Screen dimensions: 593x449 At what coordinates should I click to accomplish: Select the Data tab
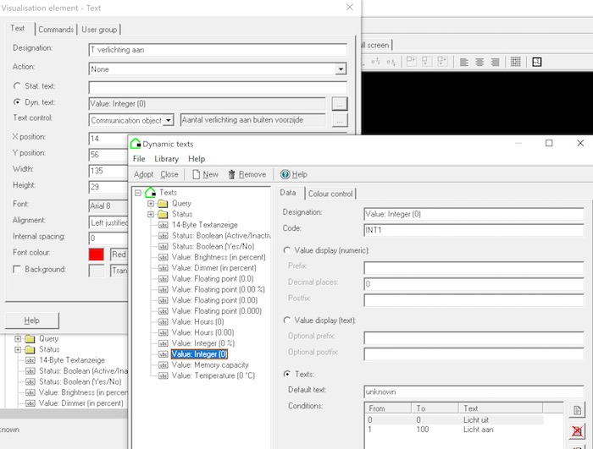288,193
